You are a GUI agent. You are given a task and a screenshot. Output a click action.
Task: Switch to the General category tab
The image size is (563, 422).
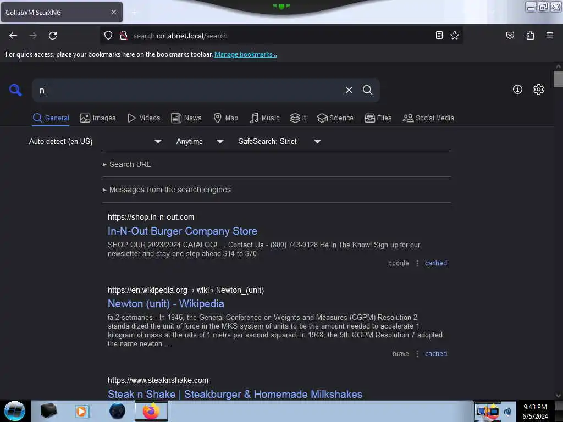click(51, 118)
